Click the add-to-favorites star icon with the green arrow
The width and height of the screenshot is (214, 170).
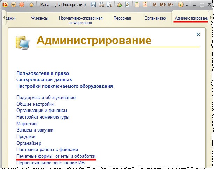click(120, 5)
